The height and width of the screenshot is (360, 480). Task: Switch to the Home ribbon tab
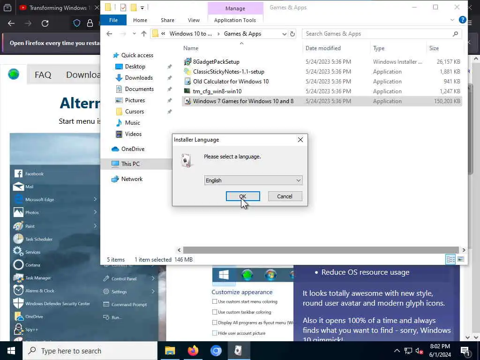click(x=140, y=20)
